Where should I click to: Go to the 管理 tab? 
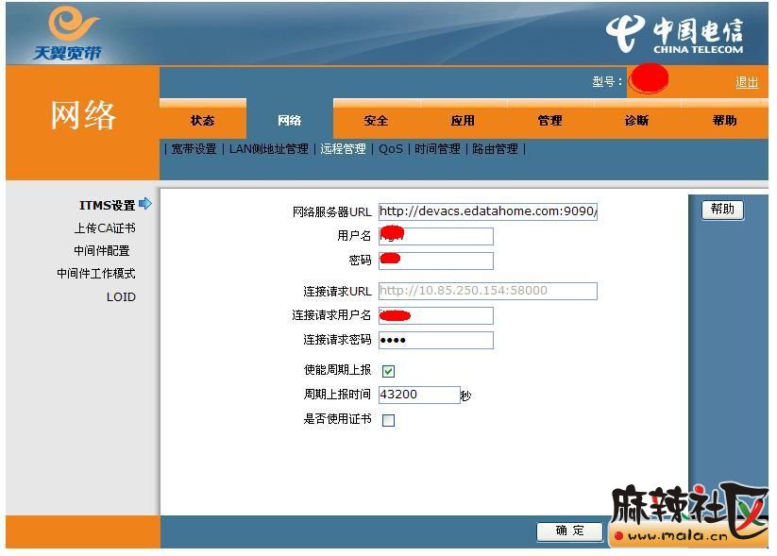click(549, 121)
